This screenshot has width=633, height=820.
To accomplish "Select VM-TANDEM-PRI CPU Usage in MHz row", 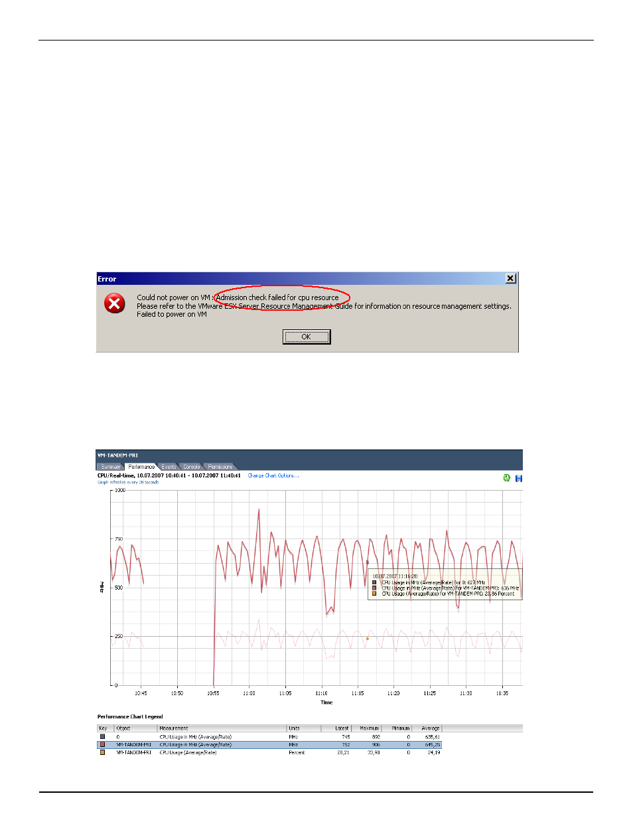I will pyautogui.click(x=269, y=744).
